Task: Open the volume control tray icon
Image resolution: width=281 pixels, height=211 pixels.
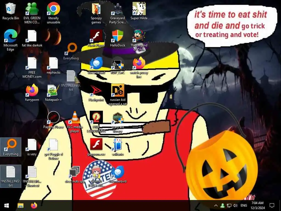Action: [235, 206]
